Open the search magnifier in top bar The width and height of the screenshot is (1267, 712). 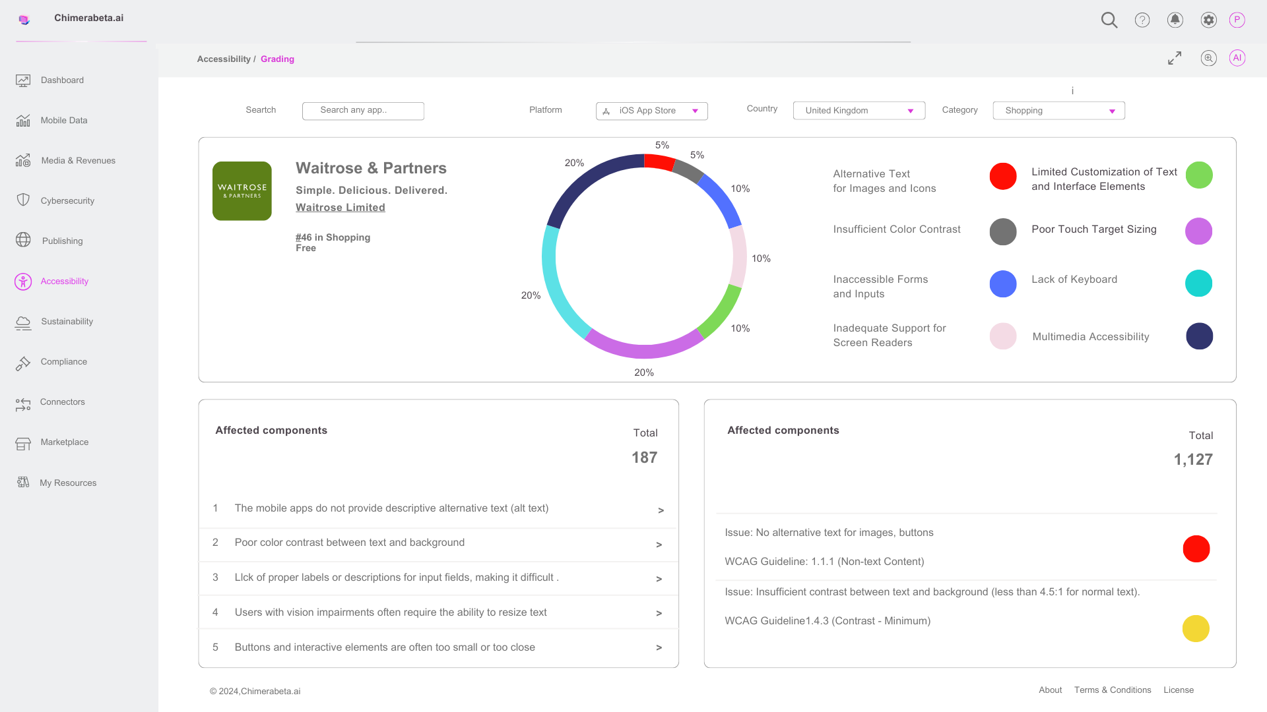click(x=1109, y=20)
